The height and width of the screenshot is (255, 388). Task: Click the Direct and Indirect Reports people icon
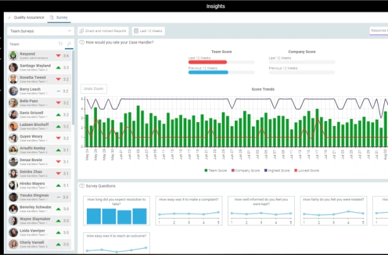(82, 31)
